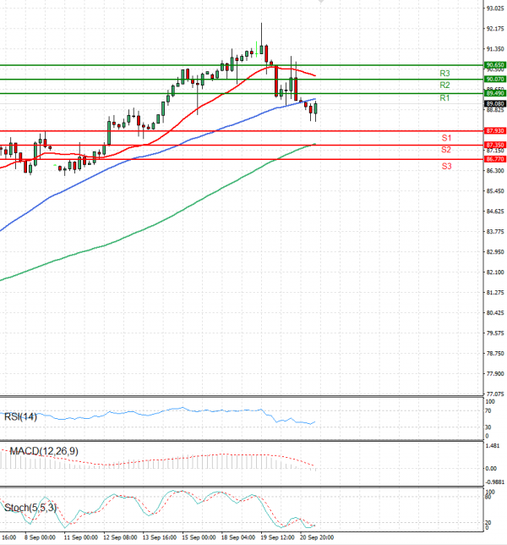Select the green 90.070 price tag

point(495,80)
